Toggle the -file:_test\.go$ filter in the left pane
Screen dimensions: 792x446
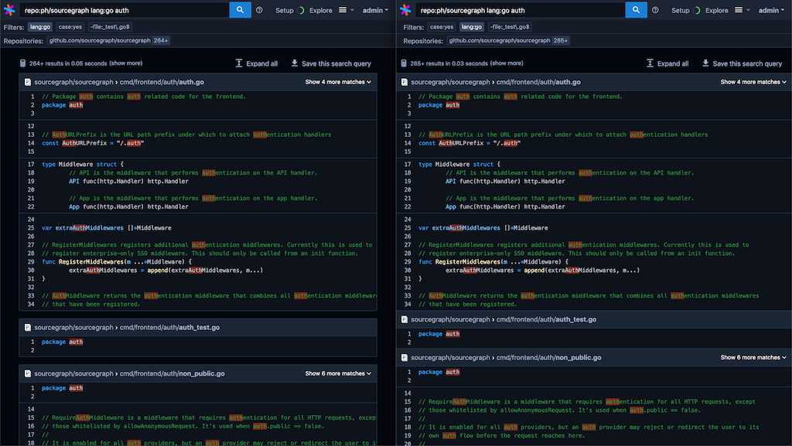pos(110,27)
